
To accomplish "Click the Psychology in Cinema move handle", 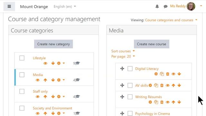I will tap(122, 113).
